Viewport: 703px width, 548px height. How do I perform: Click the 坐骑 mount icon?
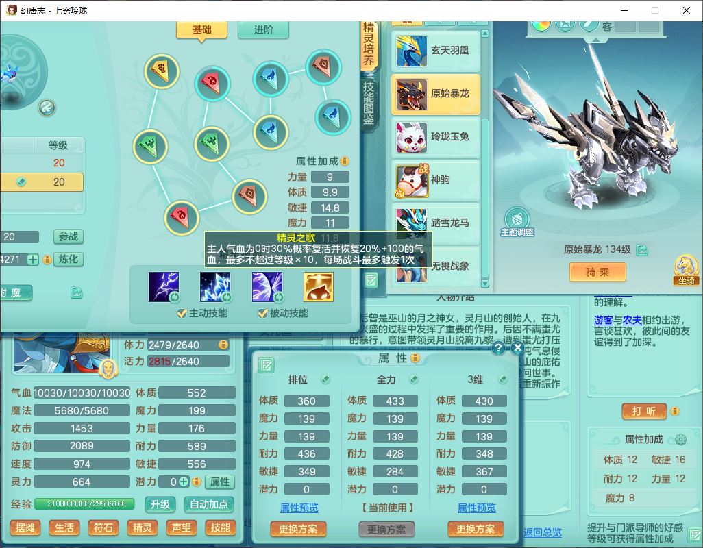tap(687, 270)
